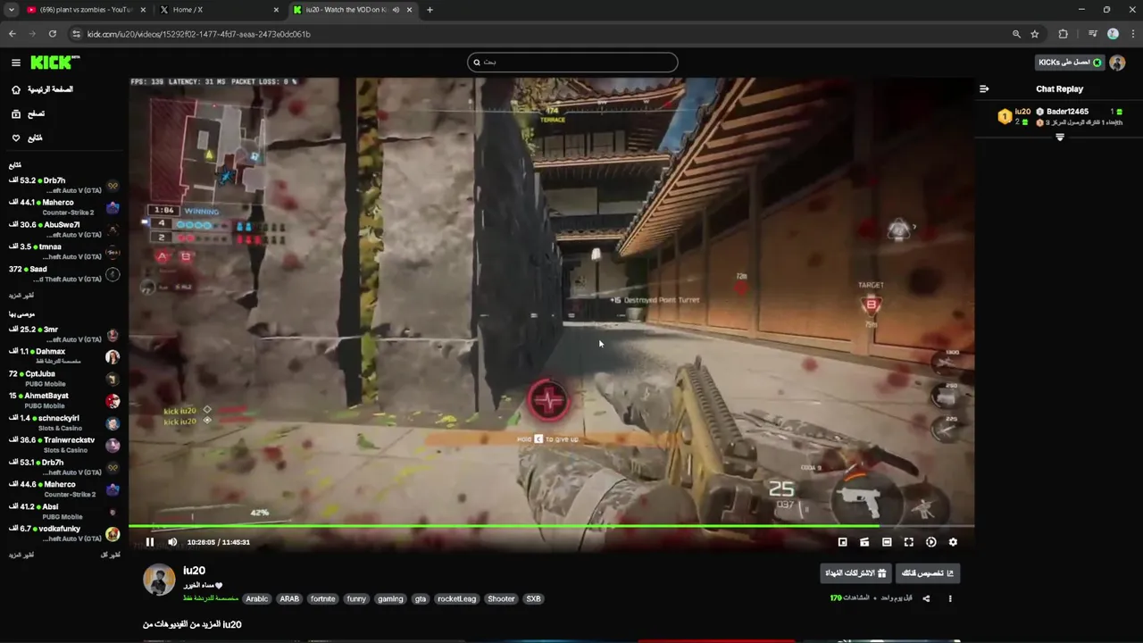Viewport: 1143px width, 643px height.
Task: Pause the VOD playback
Action: 150,542
